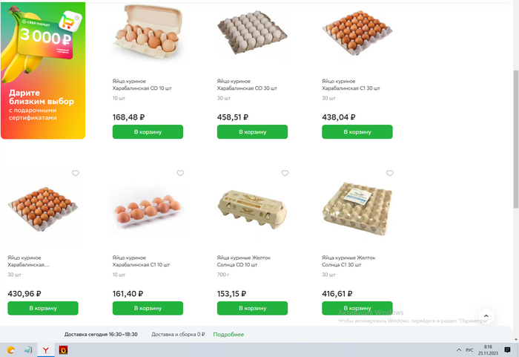This screenshot has width=519, height=357.
Task: Toggle favorite heart on Харабалинская С1 10 шт
Action: click(180, 173)
